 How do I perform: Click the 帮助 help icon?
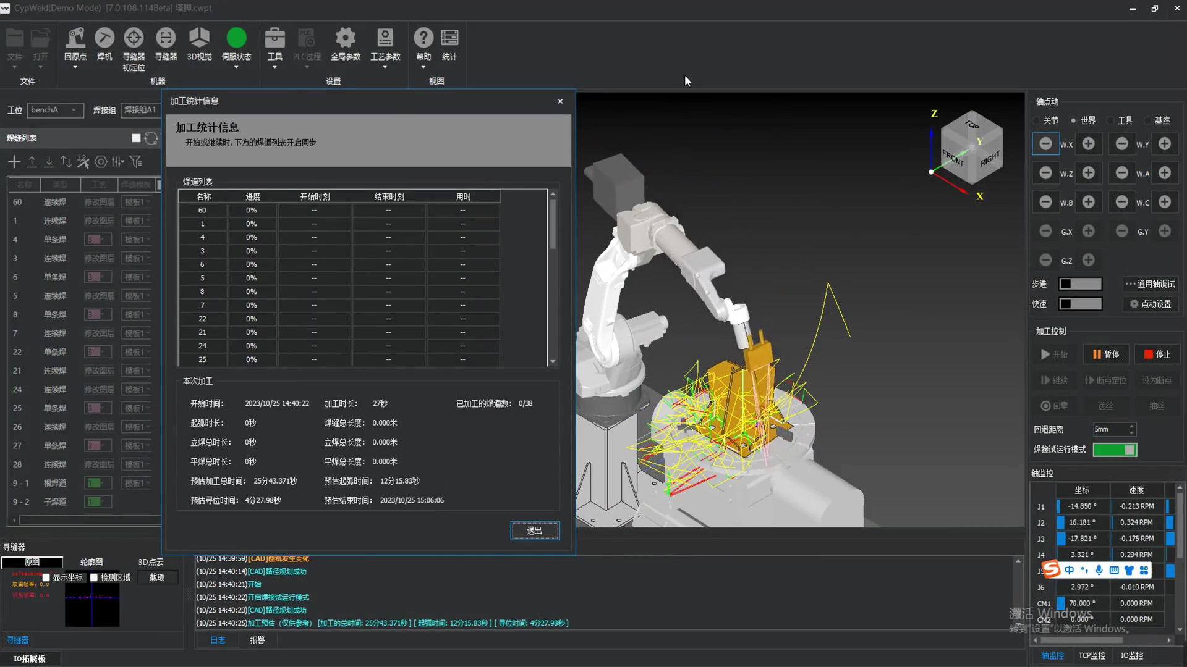click(x=423, y=38)
